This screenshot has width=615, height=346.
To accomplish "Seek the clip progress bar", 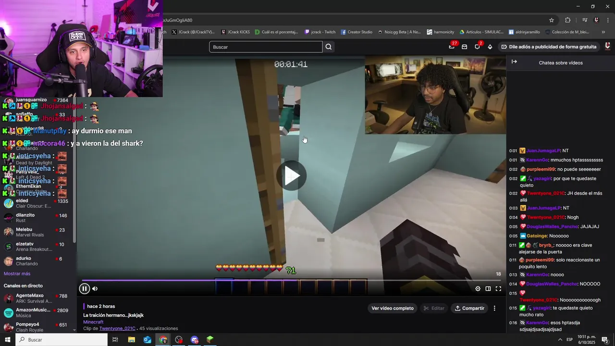I will [x=291, y=280].
